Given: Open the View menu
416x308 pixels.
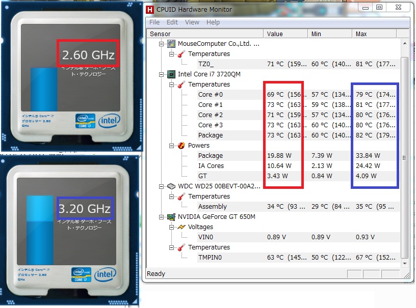Looking at the screenshot, I should click(x=192, y=22).
